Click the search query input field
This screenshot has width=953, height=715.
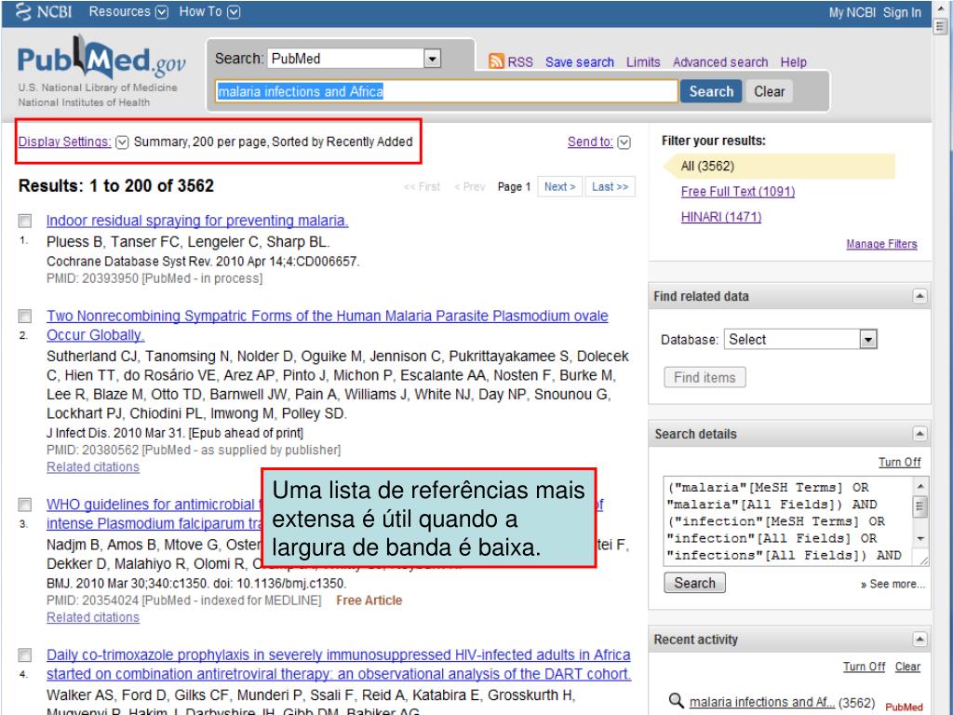point(447,91)
